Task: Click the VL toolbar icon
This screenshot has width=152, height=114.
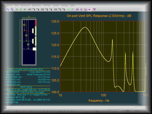Action: point(12,9)
